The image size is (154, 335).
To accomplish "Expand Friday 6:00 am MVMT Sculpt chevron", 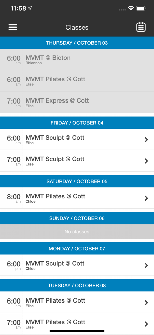I will tap(146, 139).
